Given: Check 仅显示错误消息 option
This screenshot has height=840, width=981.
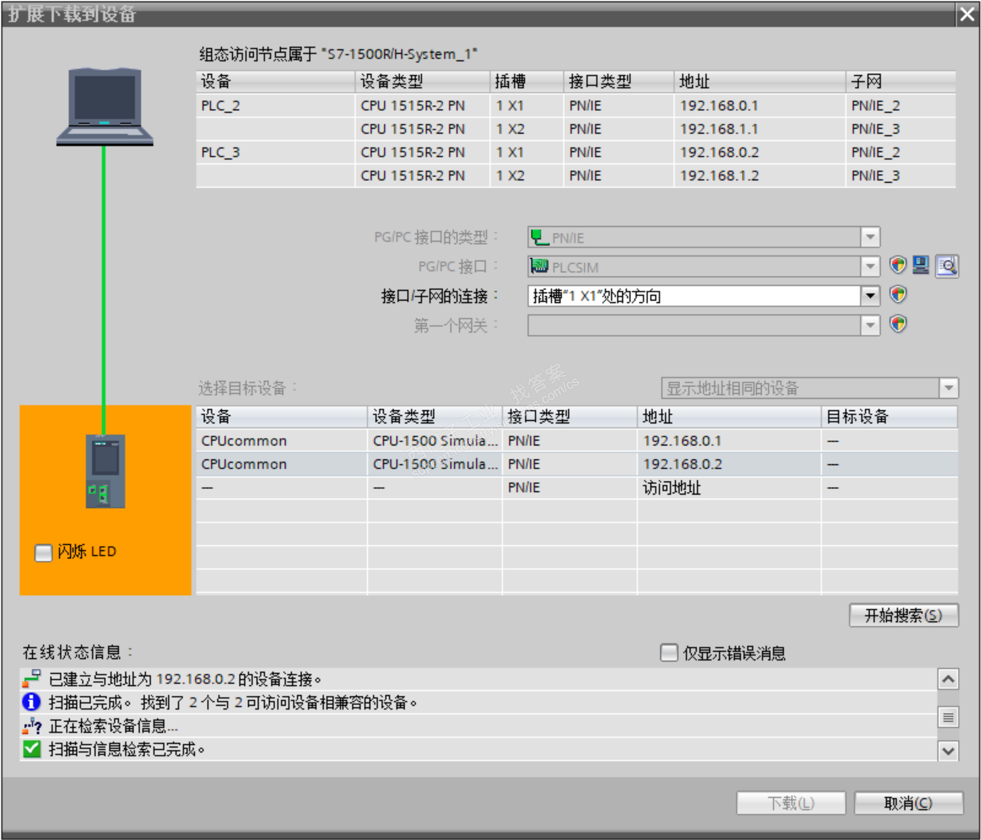Looking at the screenshot, I should 668,653.
